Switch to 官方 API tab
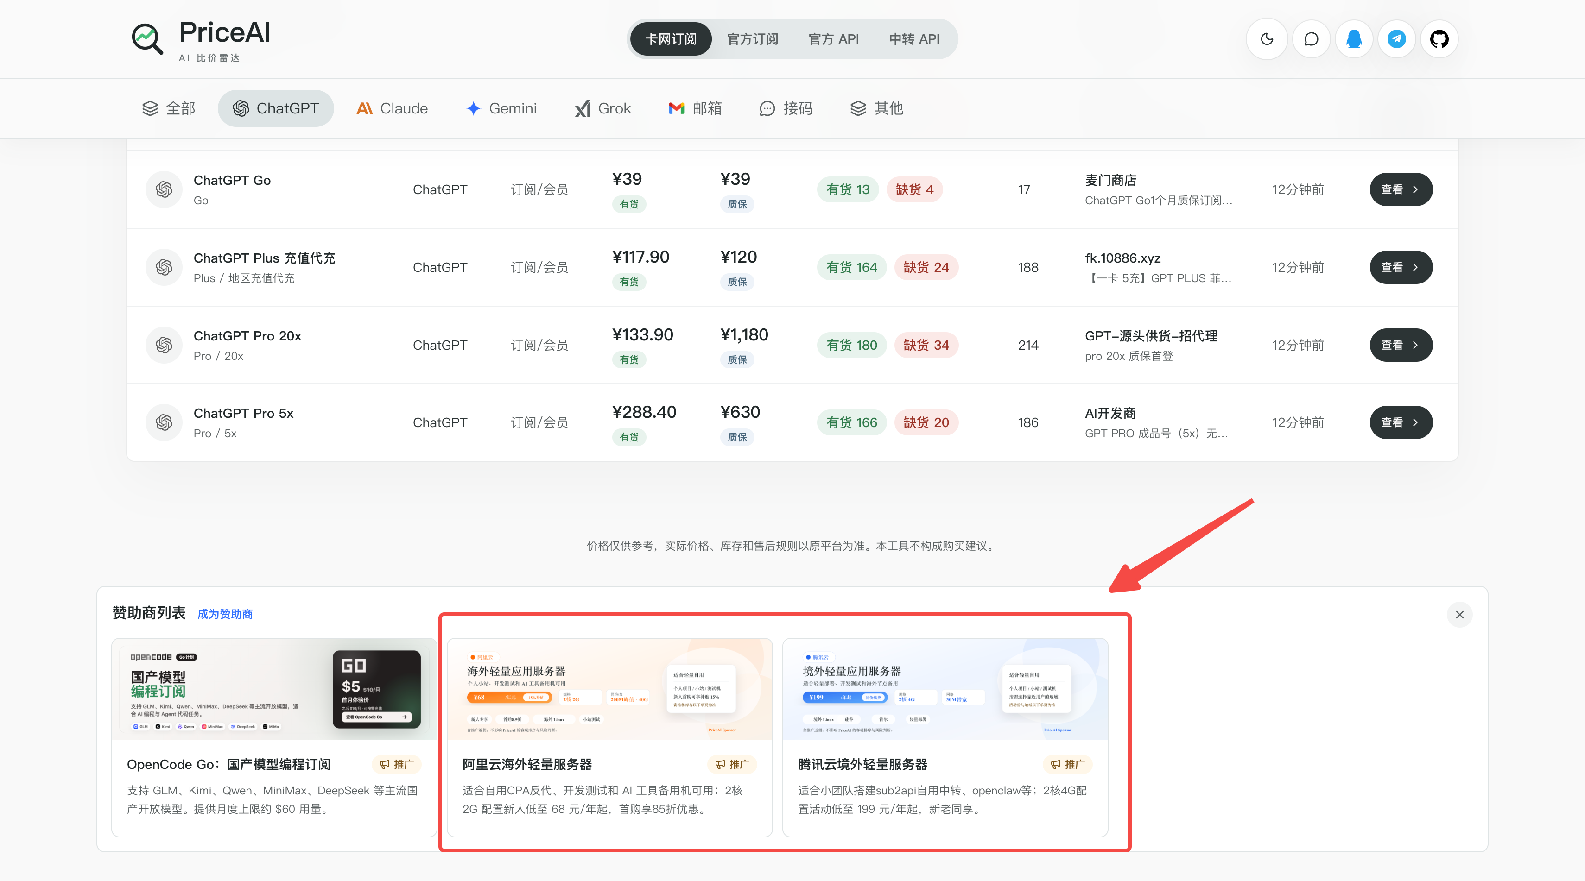The image size is (1585, 881). click(x=833, y=39)
